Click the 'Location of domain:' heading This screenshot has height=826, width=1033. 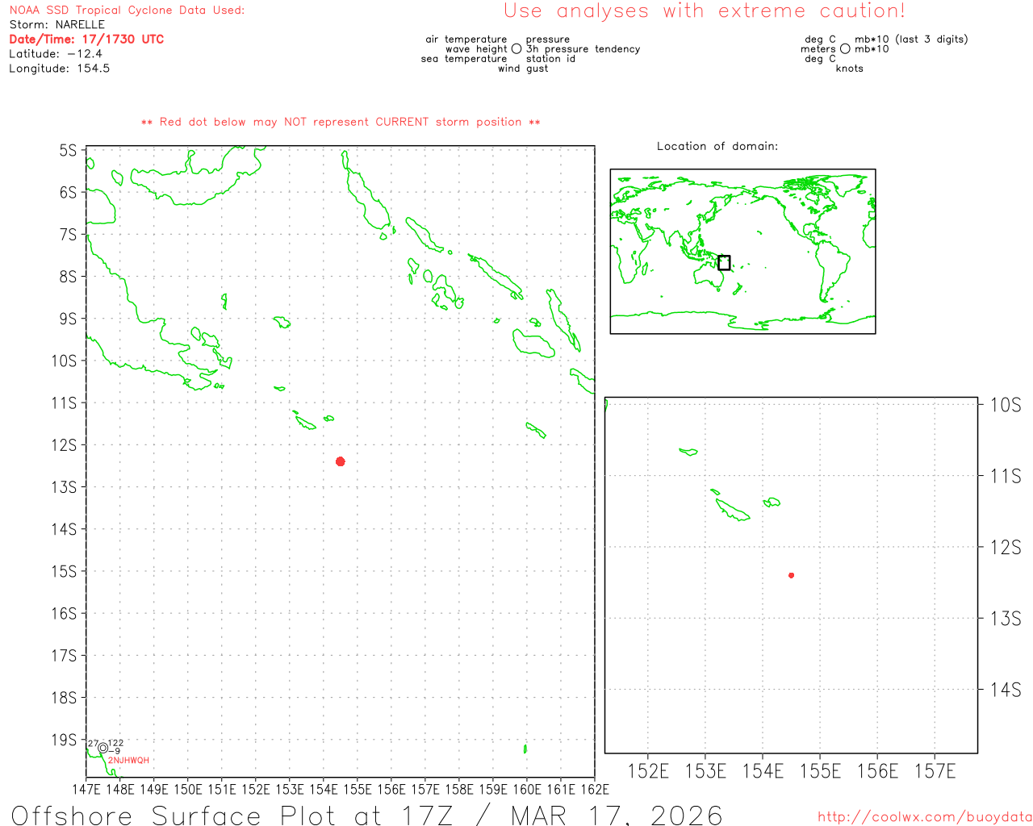click(717, 146)
